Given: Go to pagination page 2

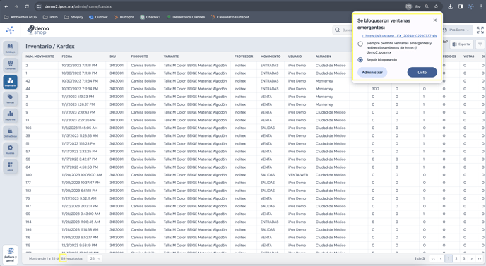Looking at the screenshot, I should tap(456, 258).
